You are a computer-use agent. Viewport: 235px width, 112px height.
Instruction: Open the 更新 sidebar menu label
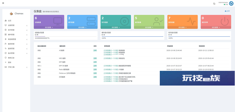(x=10, y=62)
